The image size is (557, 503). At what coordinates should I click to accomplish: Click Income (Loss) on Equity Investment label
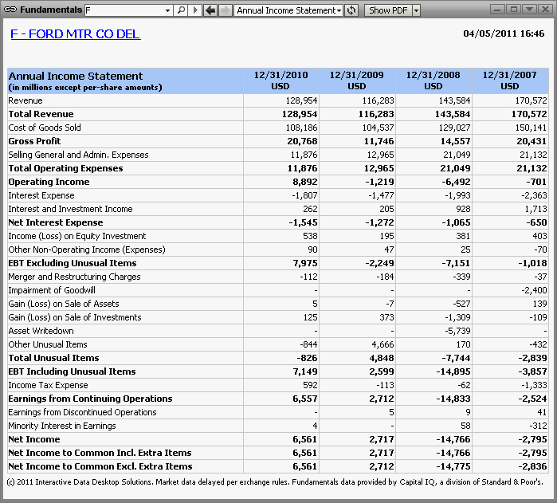[77, 236]
